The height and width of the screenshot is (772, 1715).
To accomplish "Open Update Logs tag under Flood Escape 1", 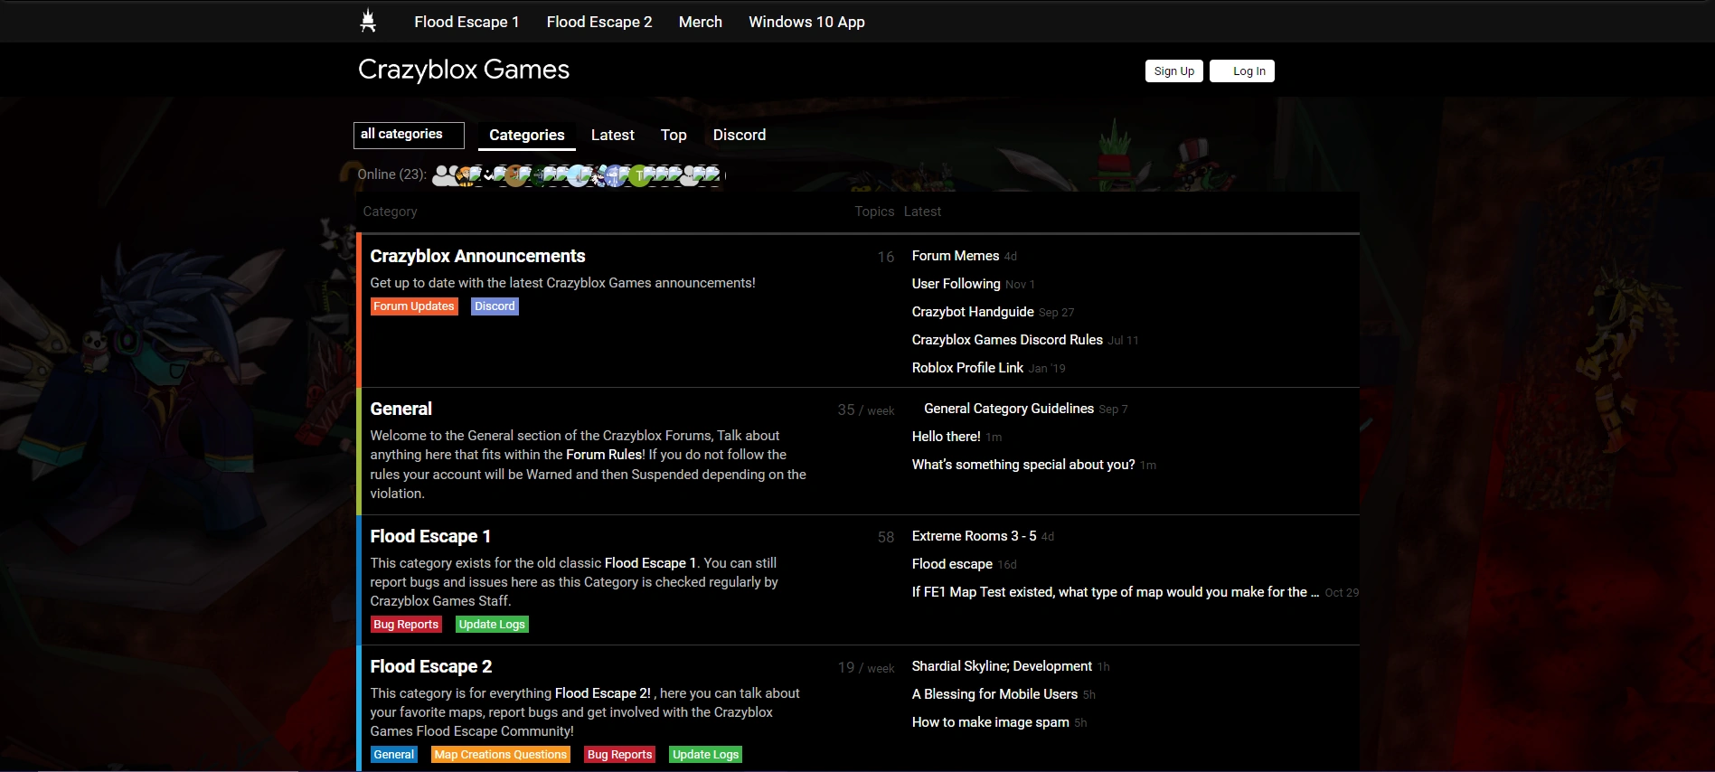I will [x=492, y=625].
